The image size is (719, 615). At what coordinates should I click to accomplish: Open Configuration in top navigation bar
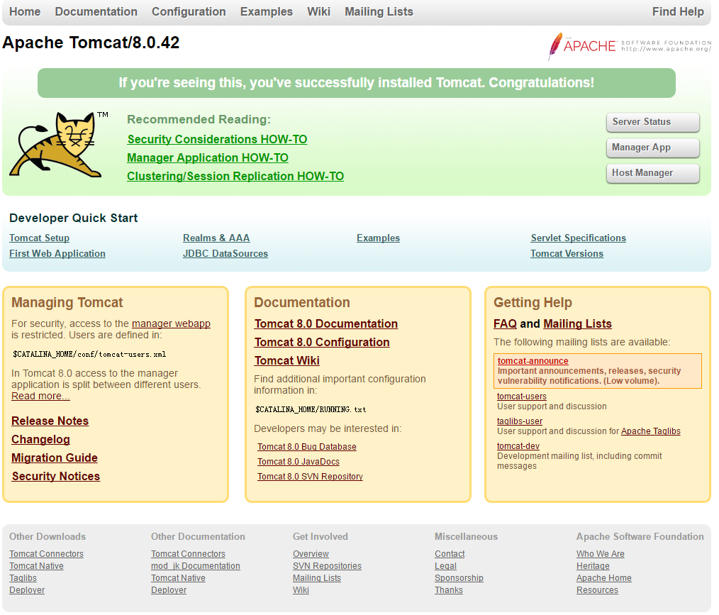pyautogui.click(x=189, y=11)
